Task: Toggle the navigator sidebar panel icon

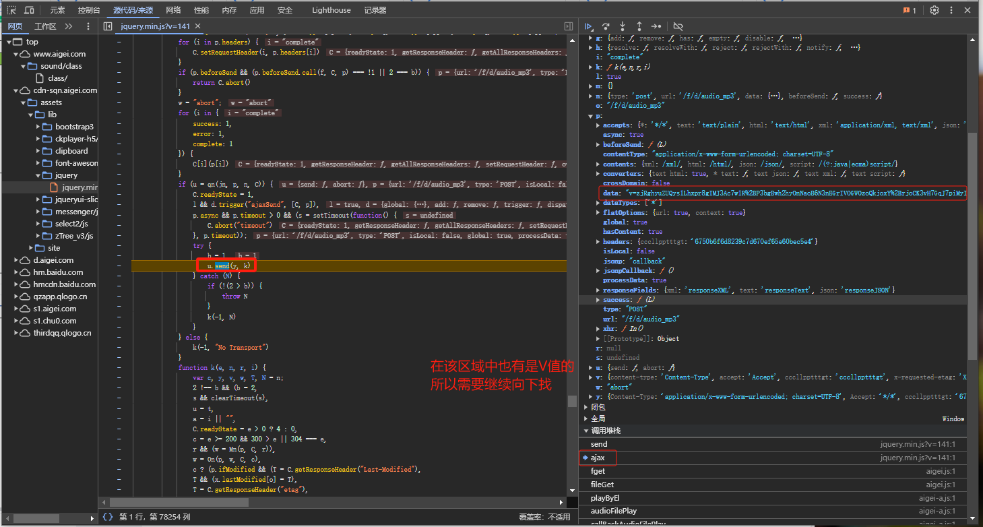Action: tap(107, 26)
